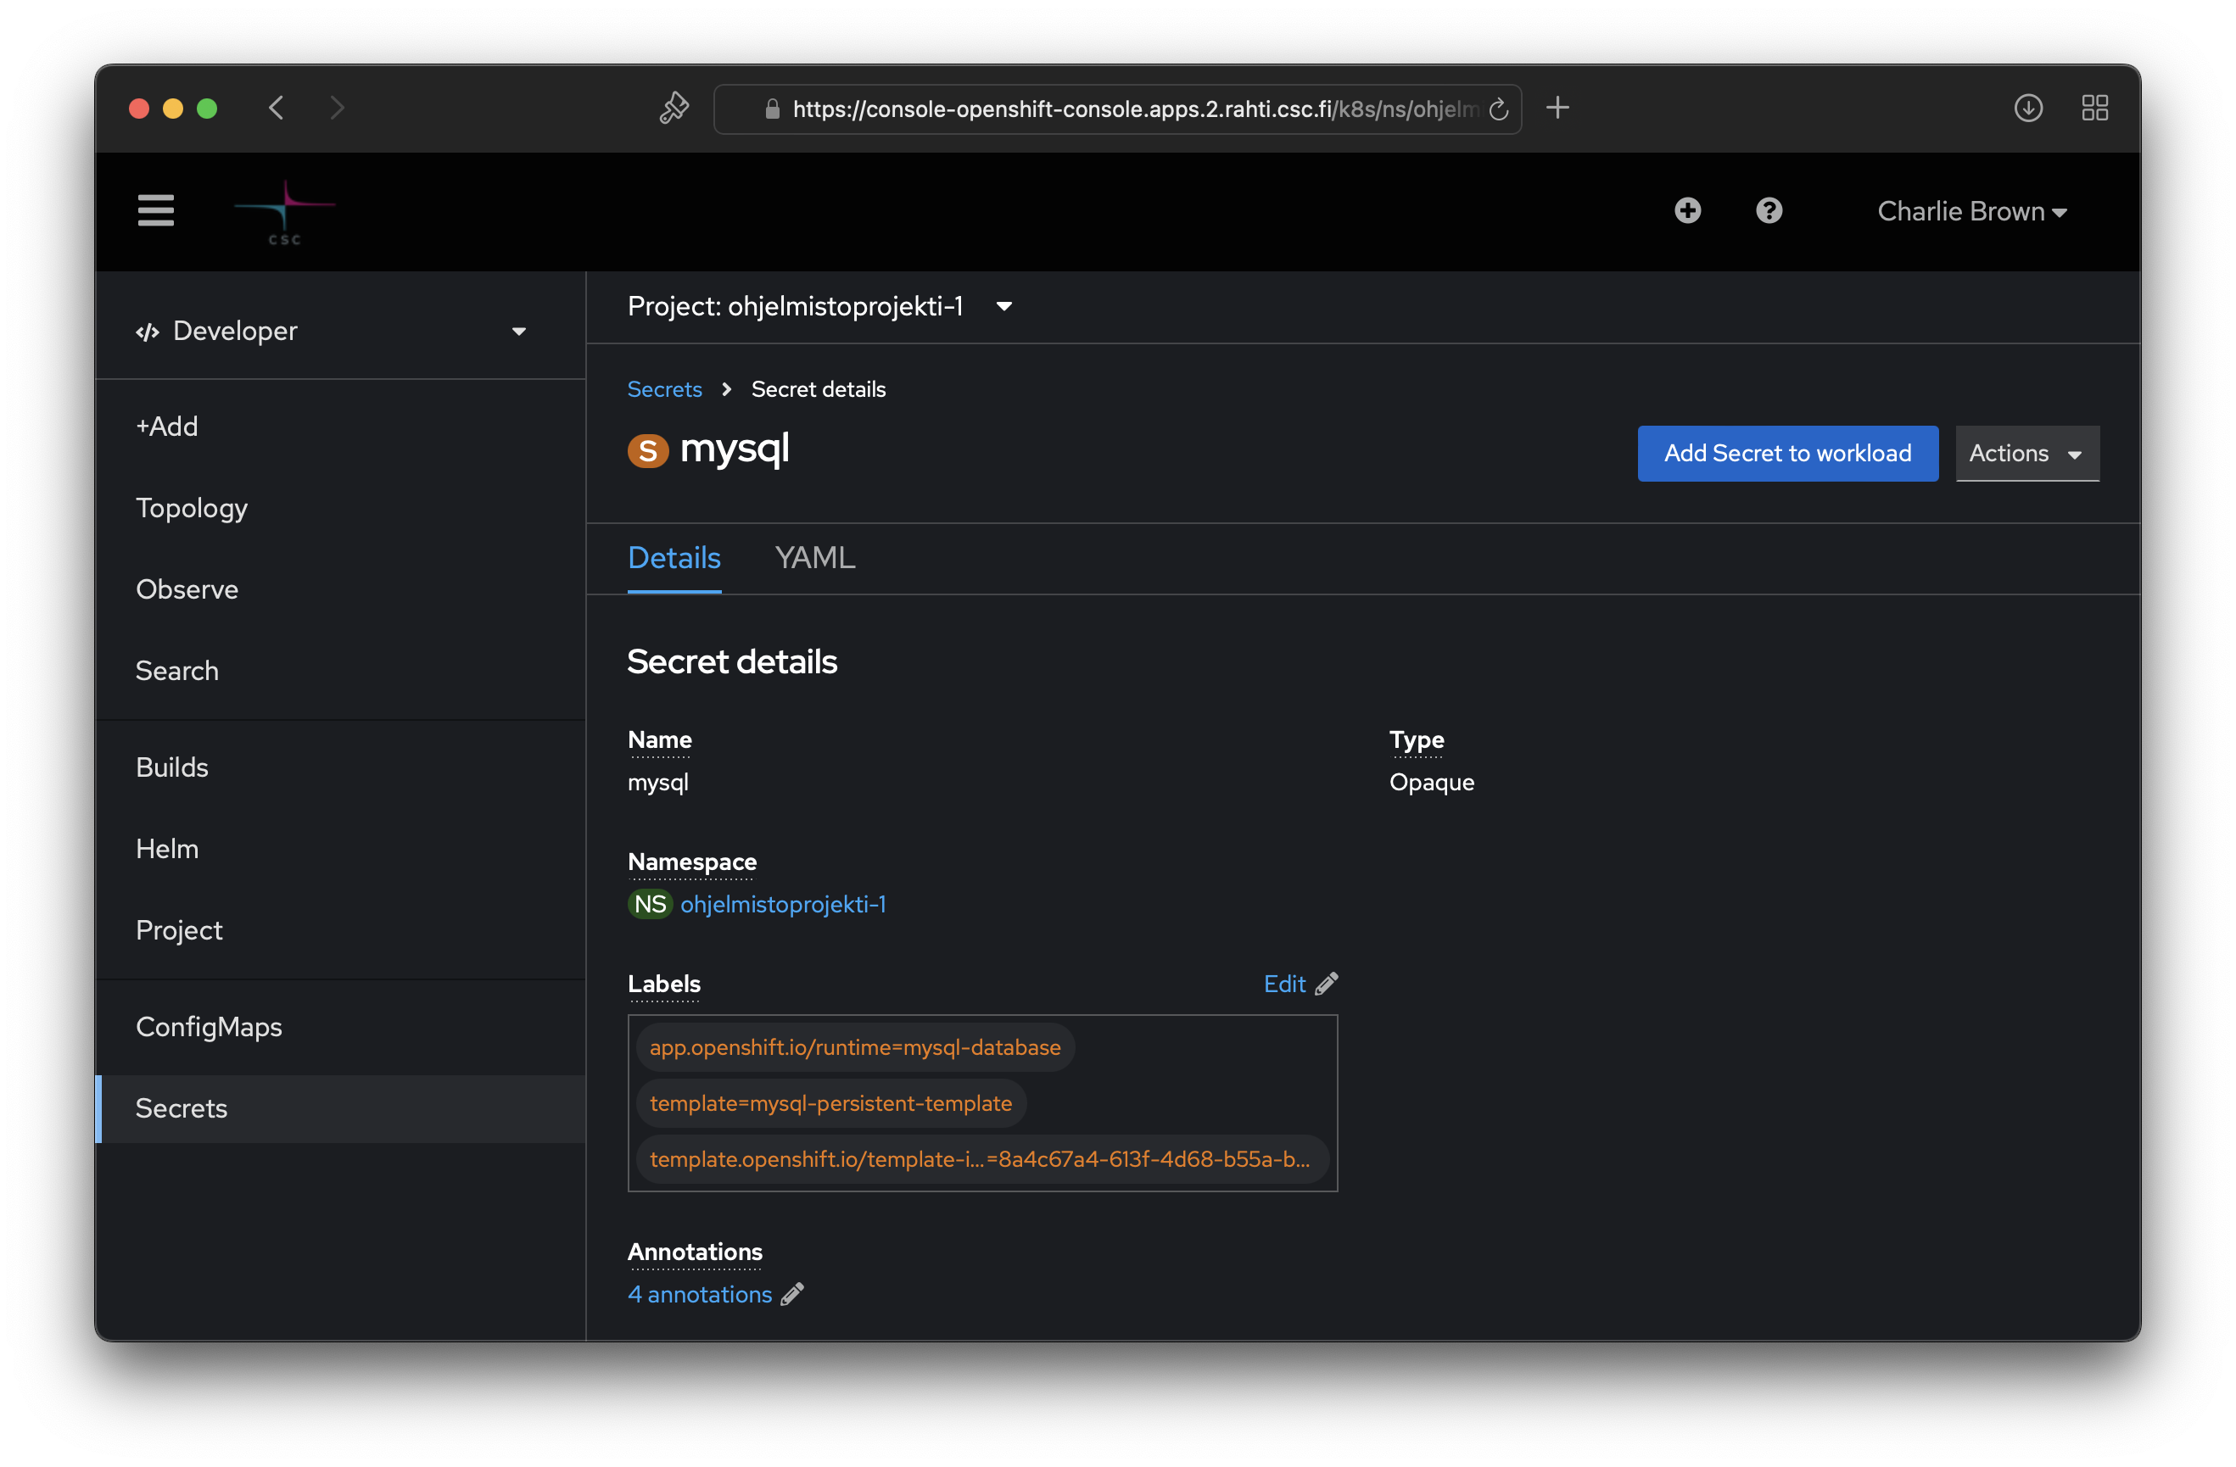Viewport: 2236px width, 1467px height.
Task: Click Add Secret to workload button
Action: click(1787, 454)
